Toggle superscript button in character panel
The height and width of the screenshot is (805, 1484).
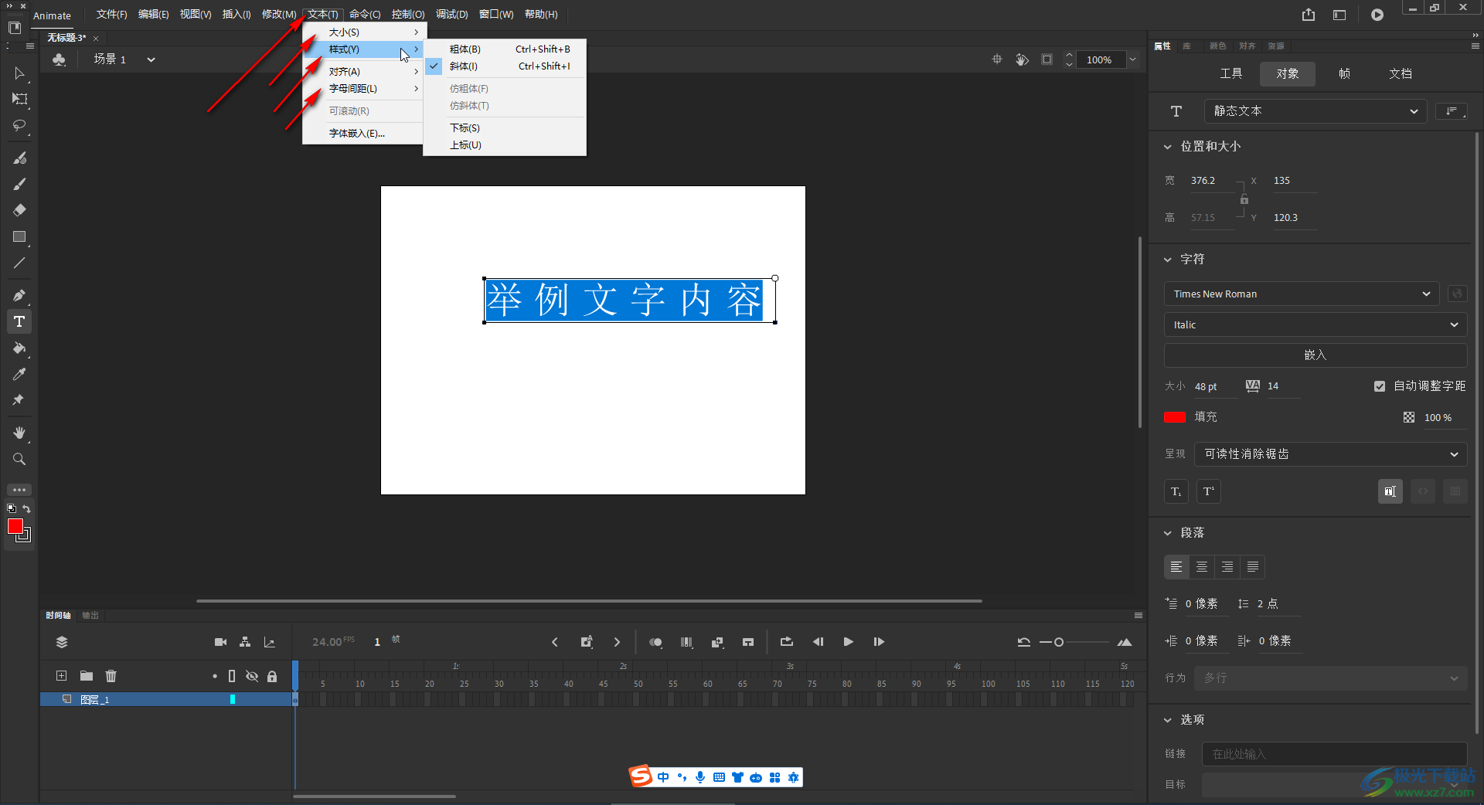pos(1209,491)
